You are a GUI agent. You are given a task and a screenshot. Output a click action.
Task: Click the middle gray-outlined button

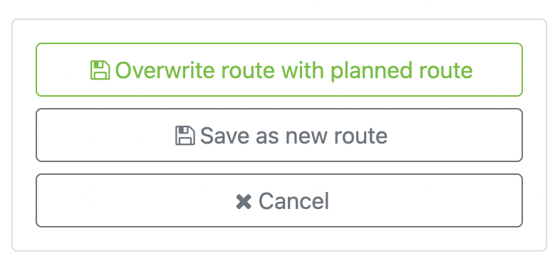pos(279,135)
